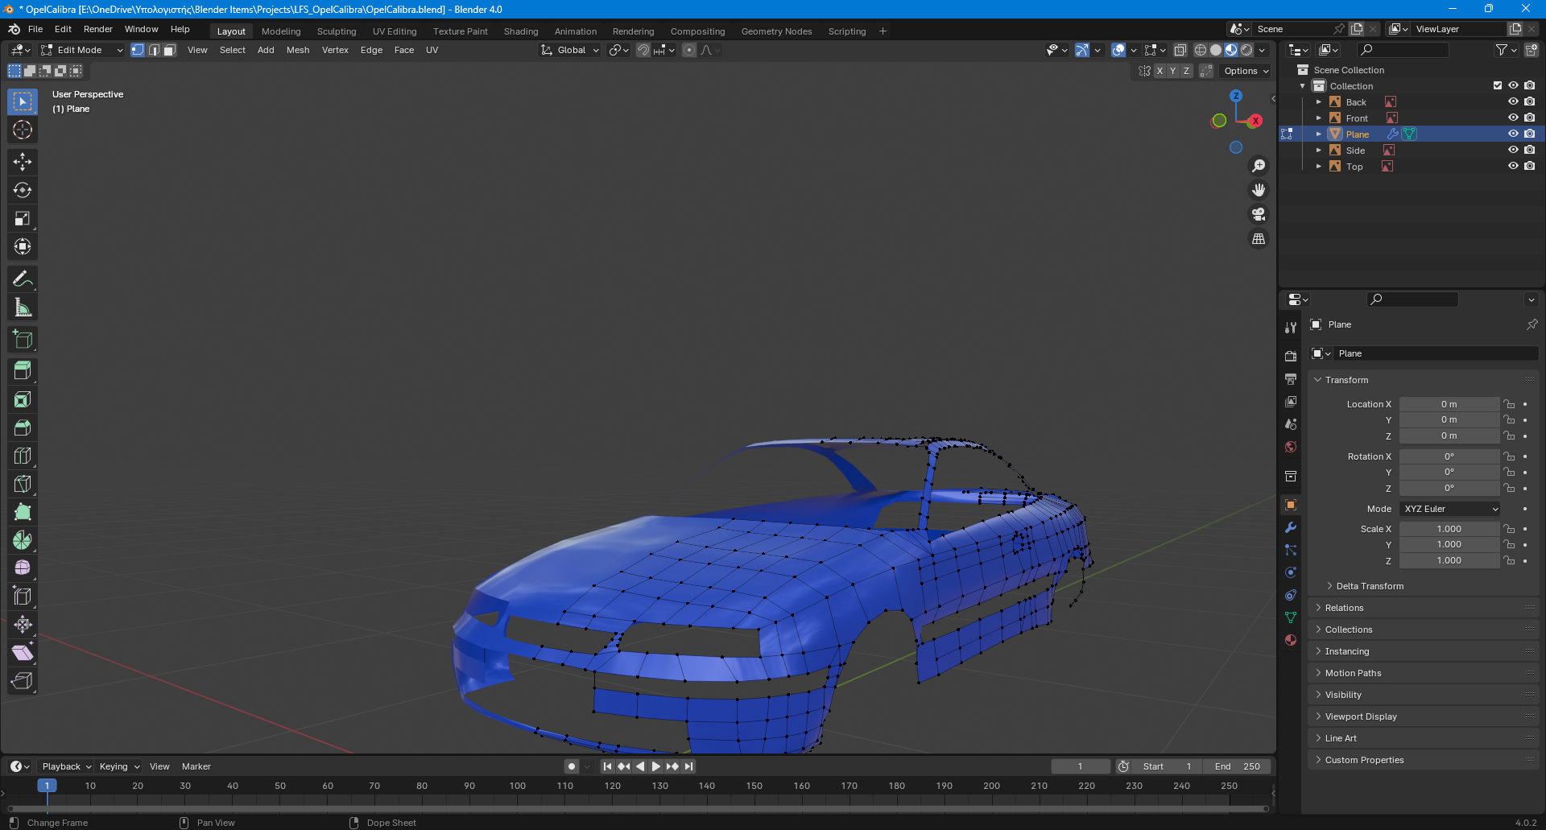Select the Cursor tool
This screenshot has width=1546, height=830.
pyautogui.click(x=23, y=130)
